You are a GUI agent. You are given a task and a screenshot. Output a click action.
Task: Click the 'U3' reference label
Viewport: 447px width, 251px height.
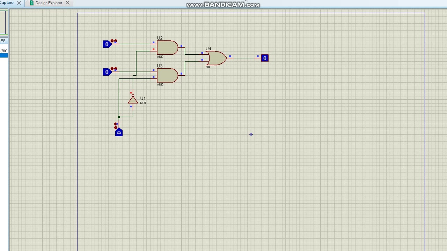click(x=160, y=66)
